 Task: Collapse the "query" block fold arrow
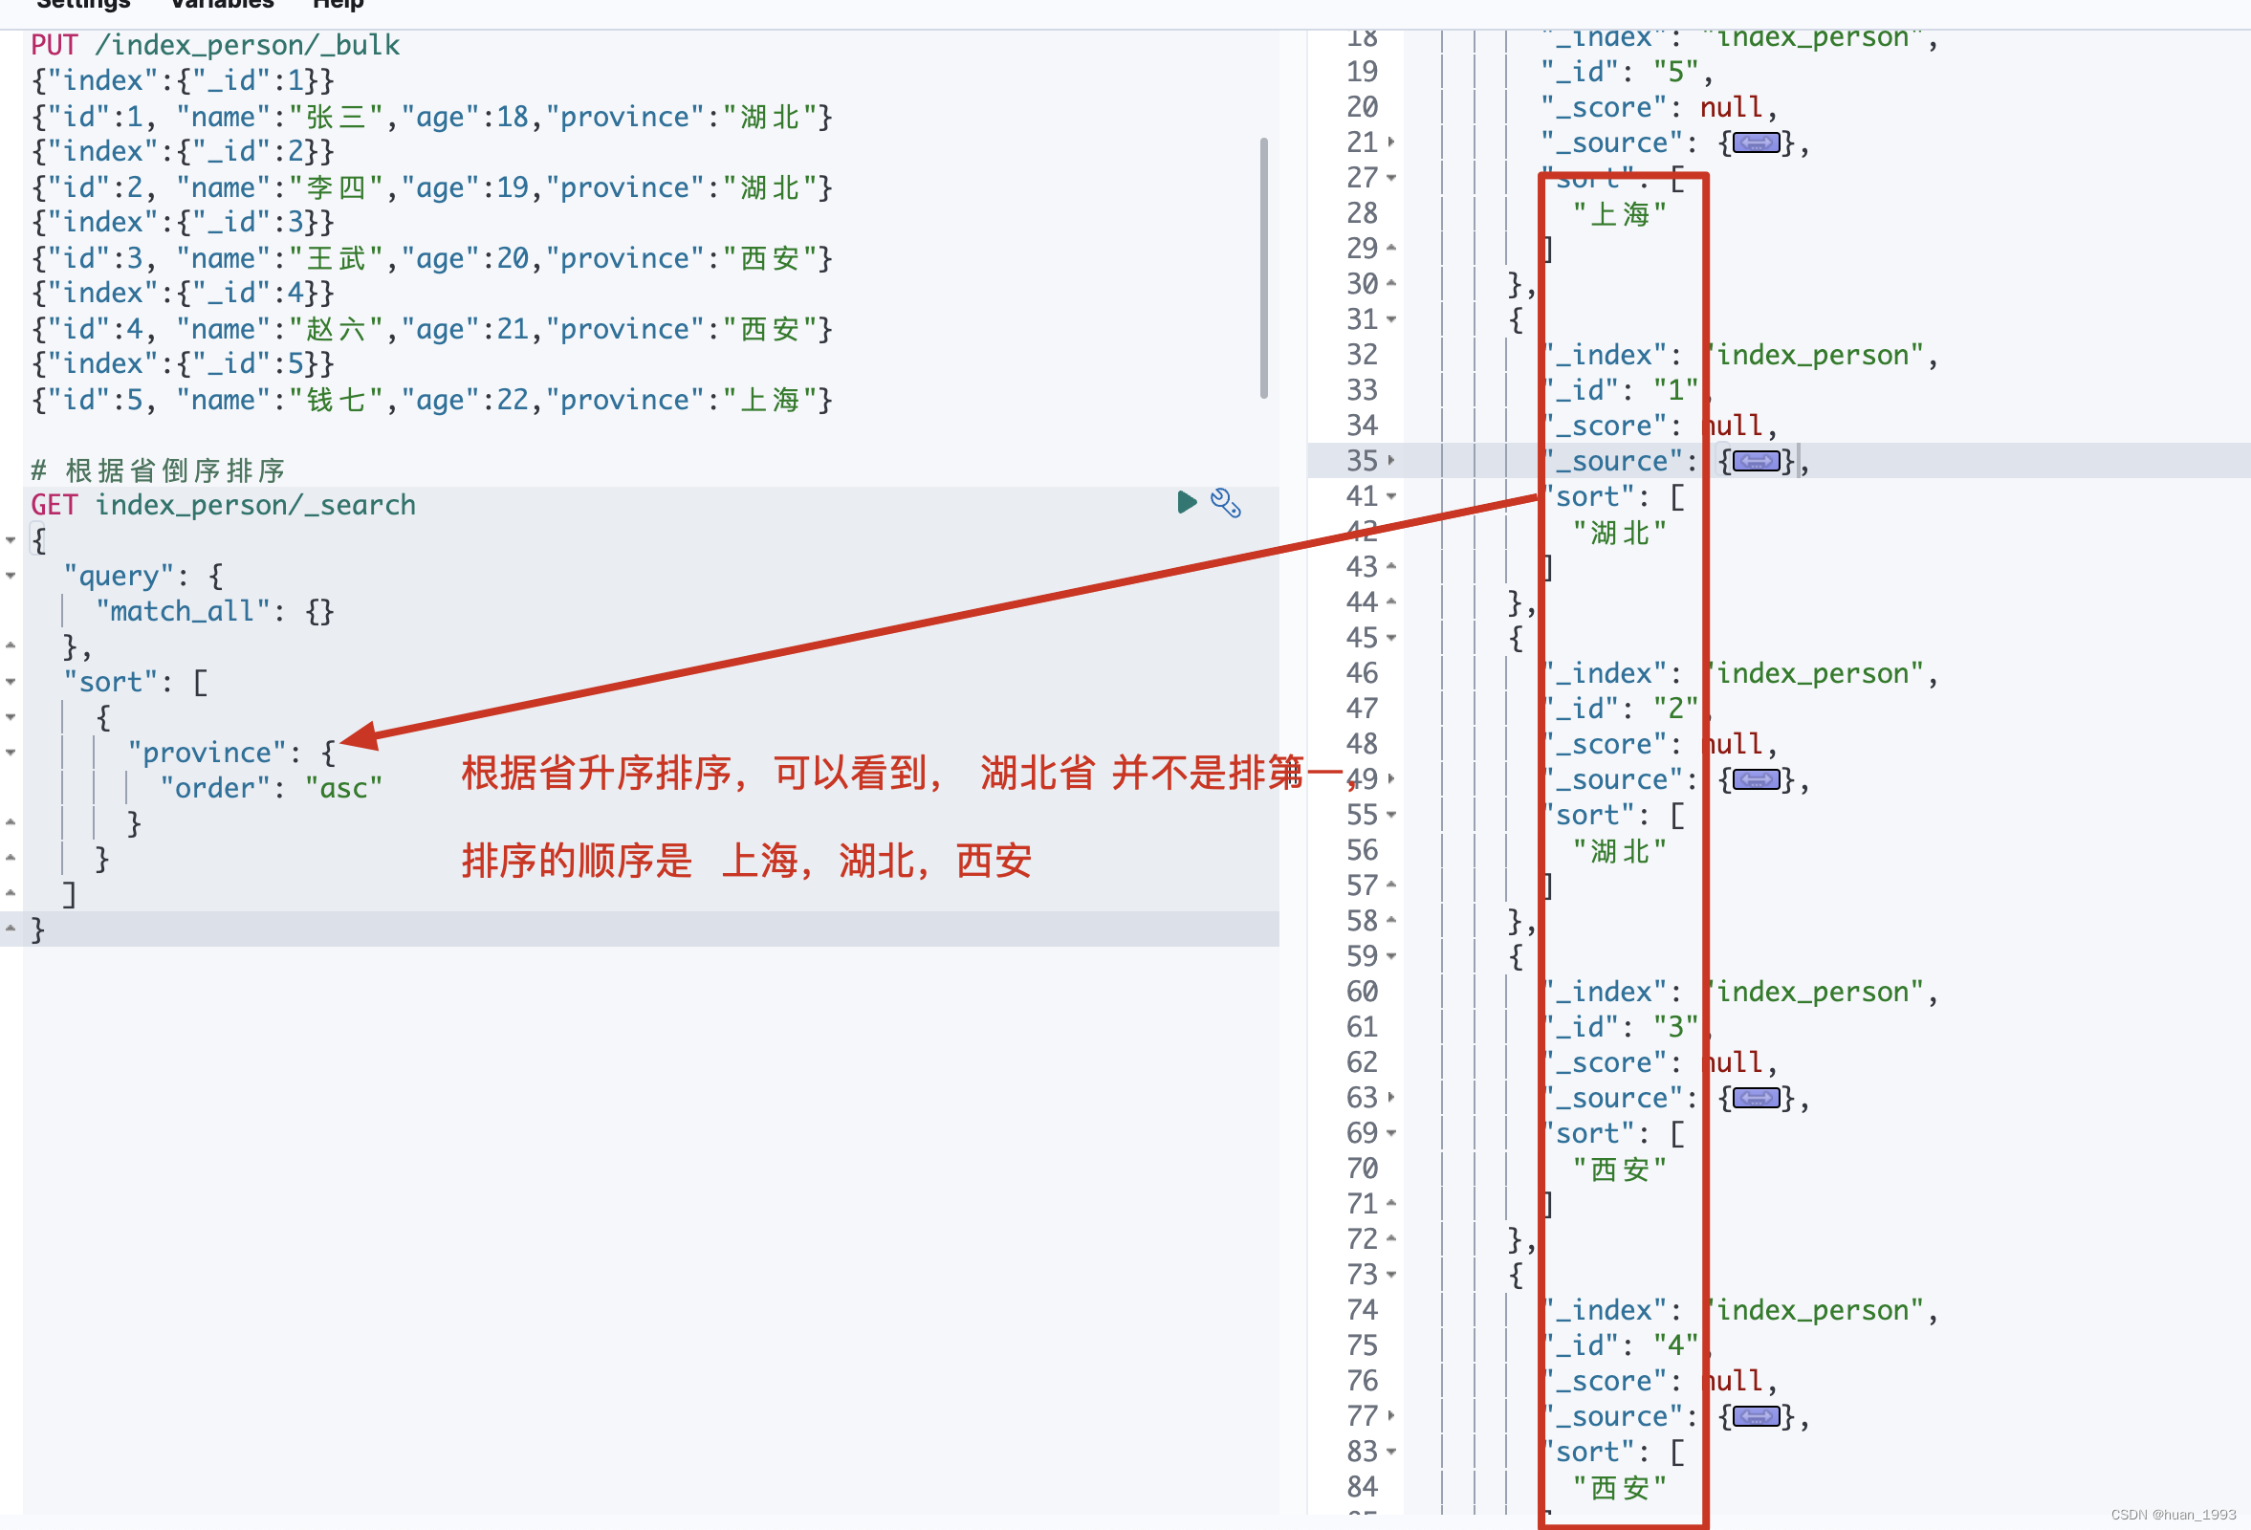(x=11, y=577)
